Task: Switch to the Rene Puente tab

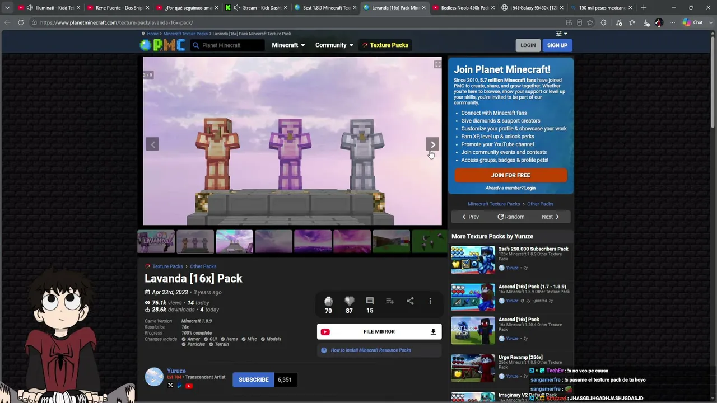Action: point(118,8)
